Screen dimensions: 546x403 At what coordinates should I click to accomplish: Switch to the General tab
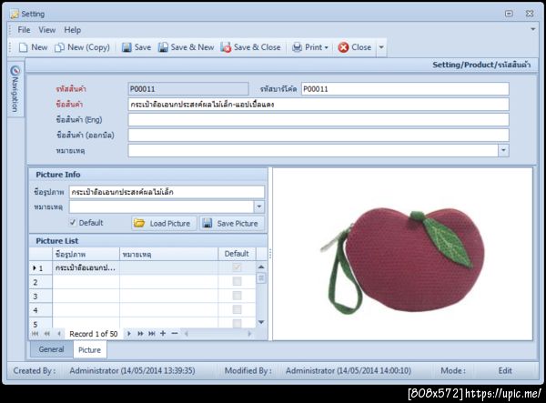(x=52, y=349)
